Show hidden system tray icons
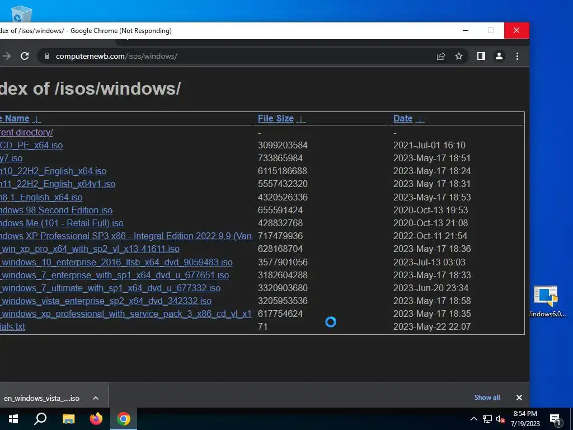The width and height of the screenshot is (573, 430). pos(473,419)
